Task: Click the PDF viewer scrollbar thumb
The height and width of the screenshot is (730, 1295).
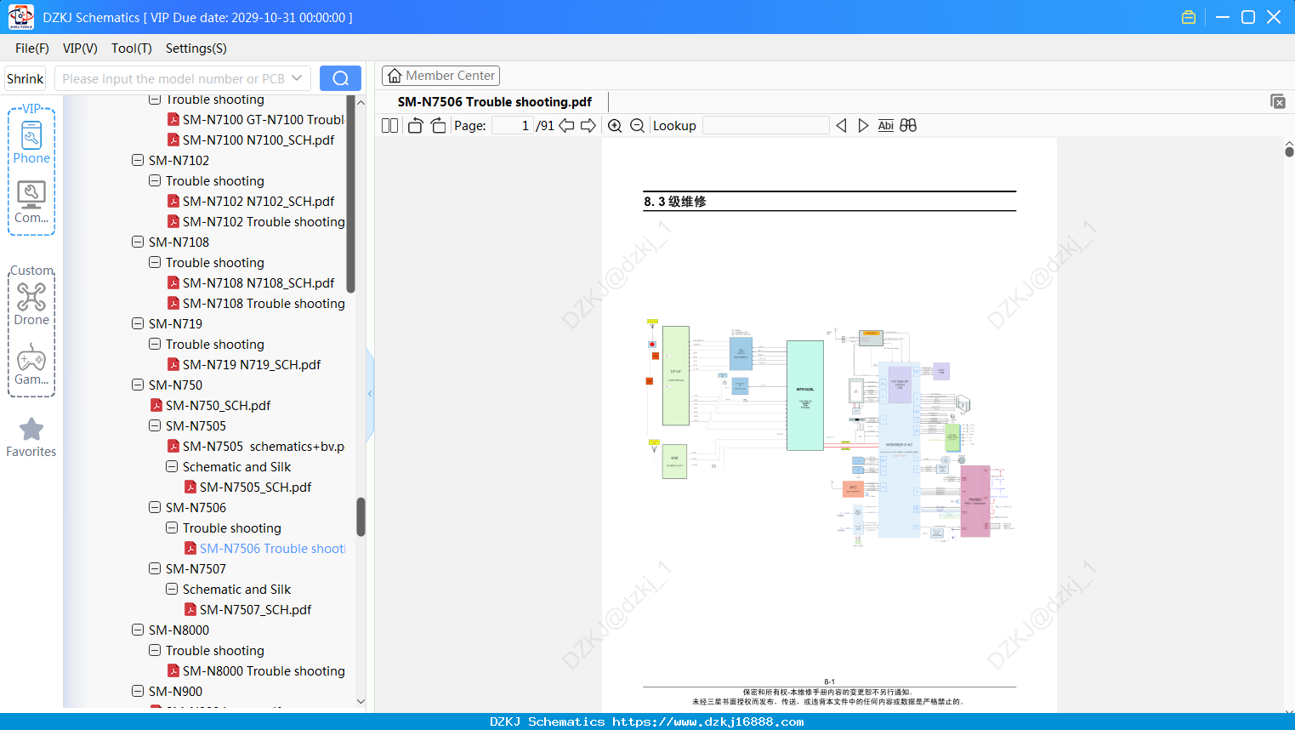Action: coord(1289,151)
